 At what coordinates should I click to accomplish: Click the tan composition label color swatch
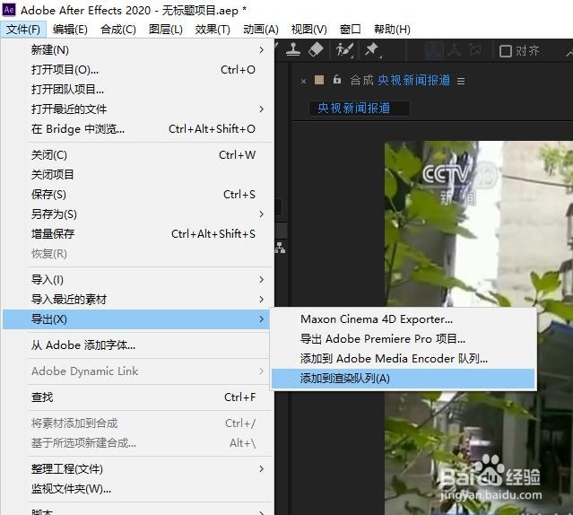[x=319, y=80]
